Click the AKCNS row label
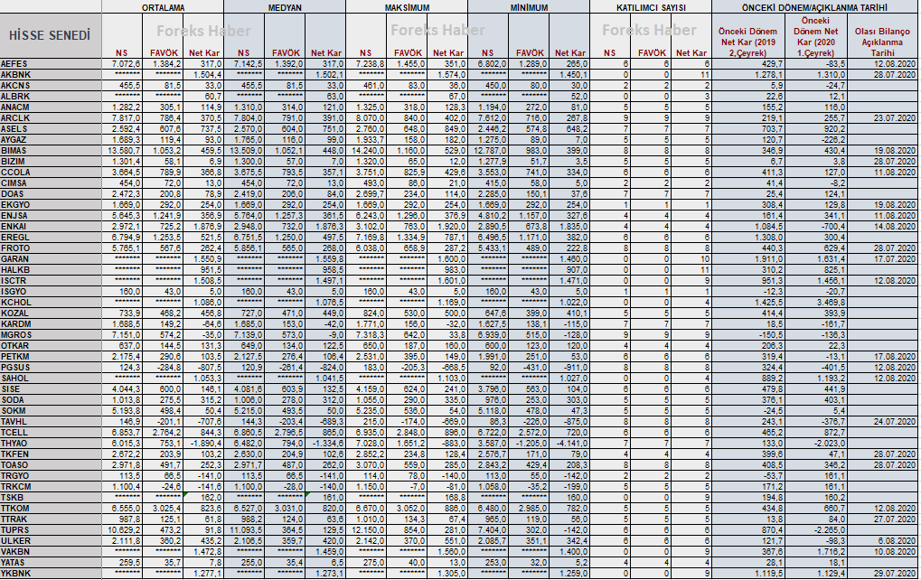Screen dimensions: 921x580 coord(51,86)
